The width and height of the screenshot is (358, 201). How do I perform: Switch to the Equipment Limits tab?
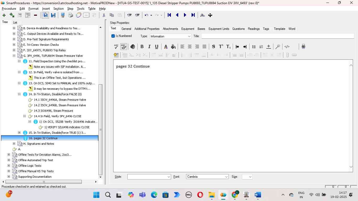pyautogui.click(x=219, y=29)
